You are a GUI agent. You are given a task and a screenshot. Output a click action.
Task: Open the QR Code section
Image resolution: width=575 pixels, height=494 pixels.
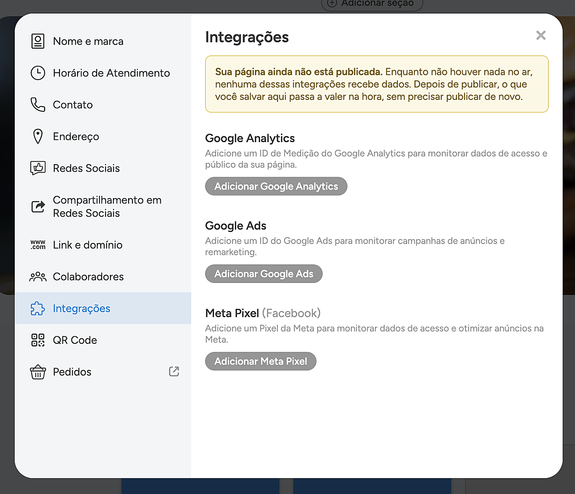click(103, 340)
